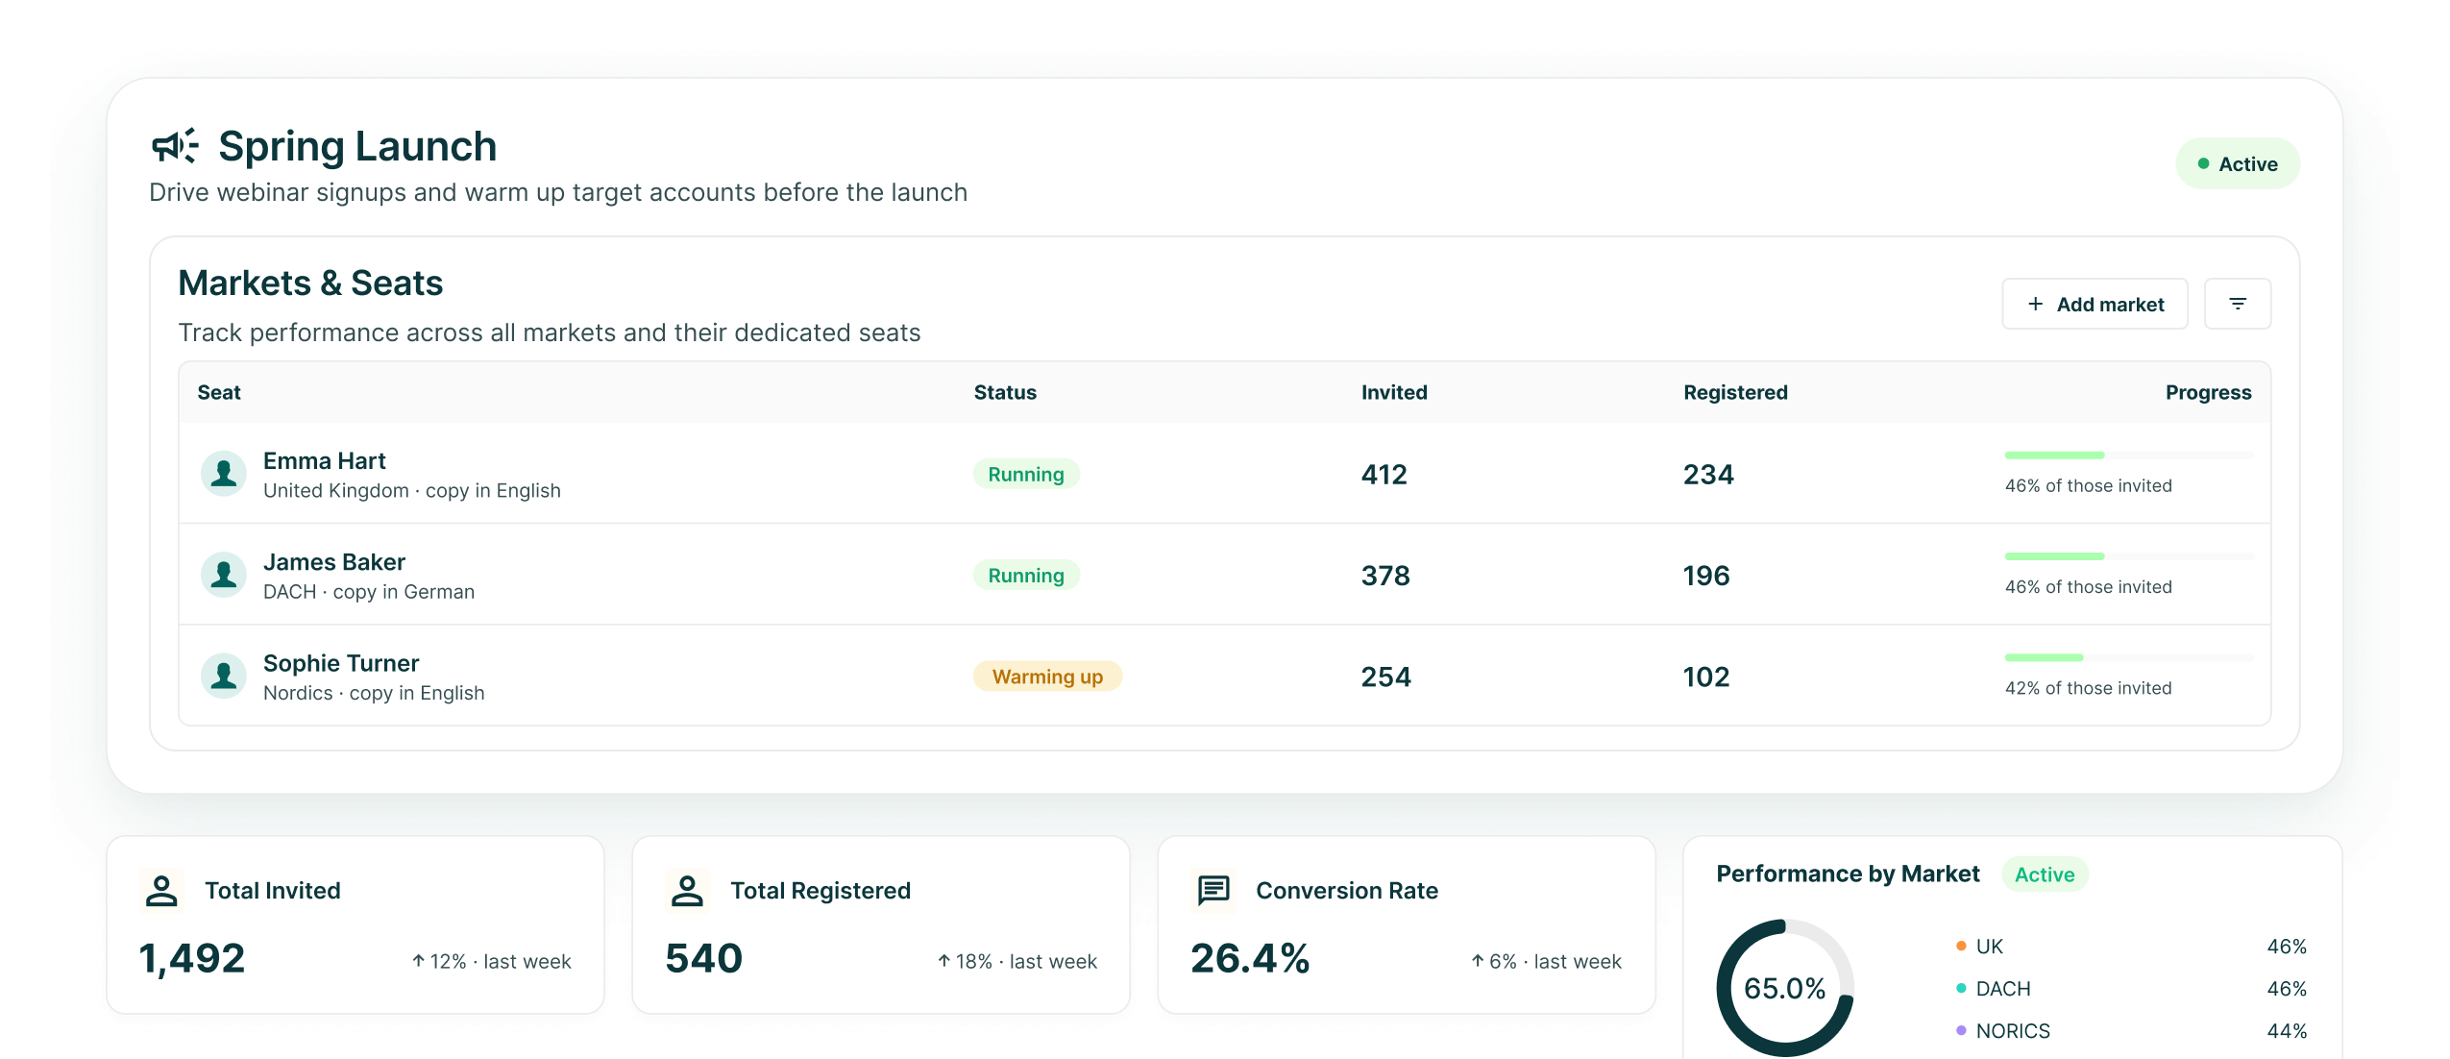Viewport: 2450px width, 1059px height.
Task: Click the Total Registered person icon
Action: point(687,891)
